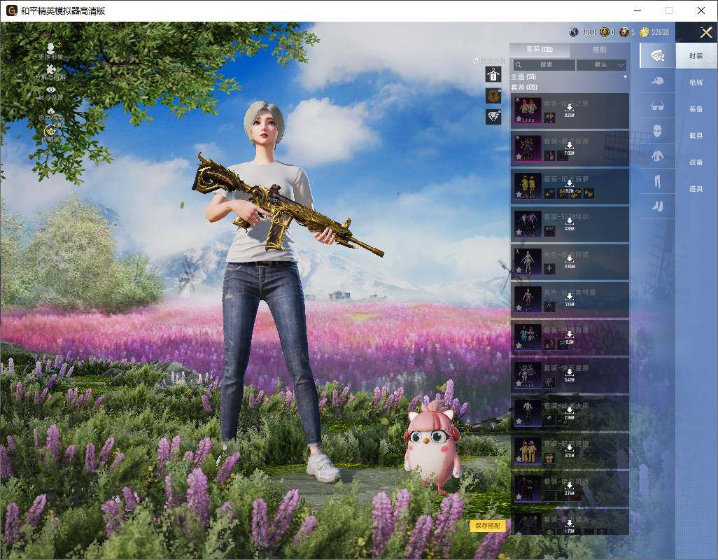This screenshot has height=560, width=718.
Task: Download the 7.65M outfit set
Action: pos(569,148)
